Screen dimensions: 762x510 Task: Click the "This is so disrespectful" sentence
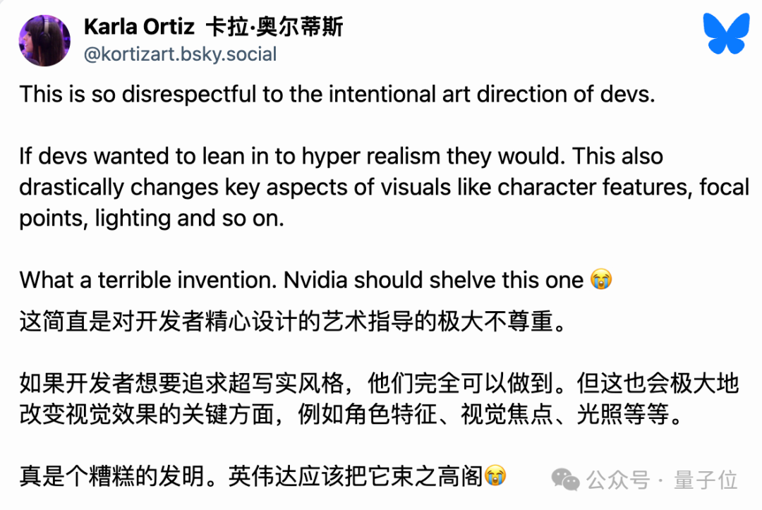pos(337,94)
